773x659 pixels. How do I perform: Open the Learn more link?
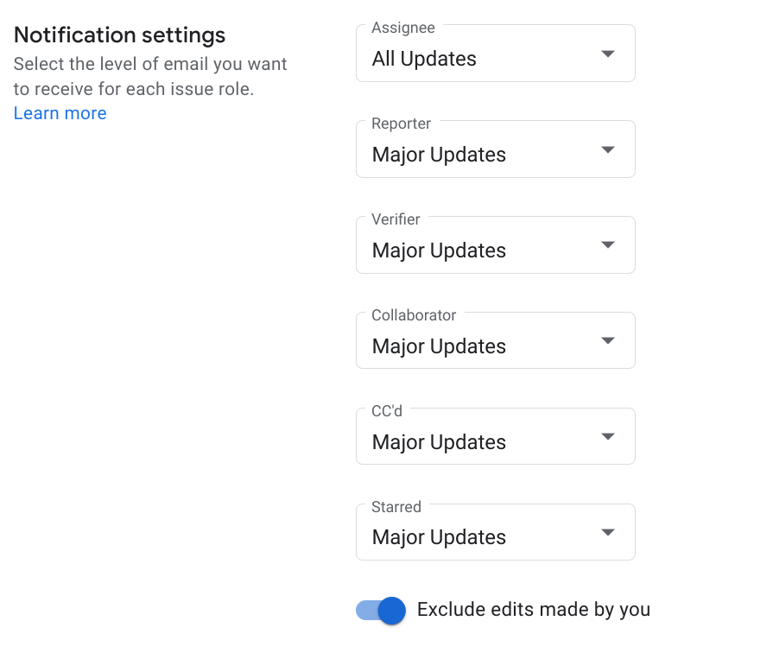(x=60, y=113)
